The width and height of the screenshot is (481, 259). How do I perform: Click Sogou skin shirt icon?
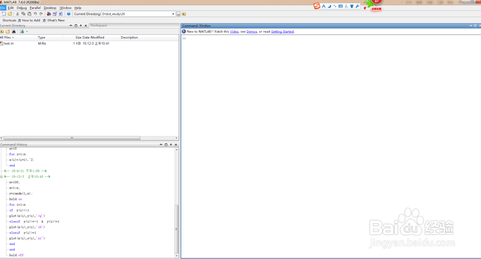tap(352, 6)
